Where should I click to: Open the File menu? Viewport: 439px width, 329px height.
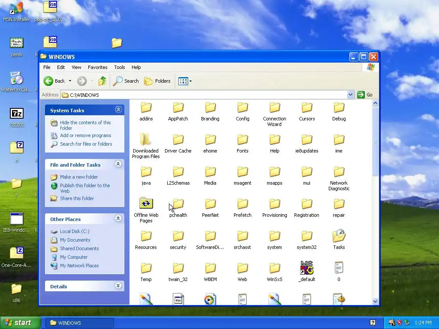[x=47, y=67]
